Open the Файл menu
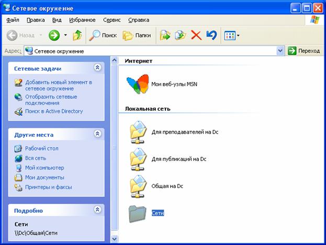This screenshot has width=326, height=245. click(x=13, y=20)
